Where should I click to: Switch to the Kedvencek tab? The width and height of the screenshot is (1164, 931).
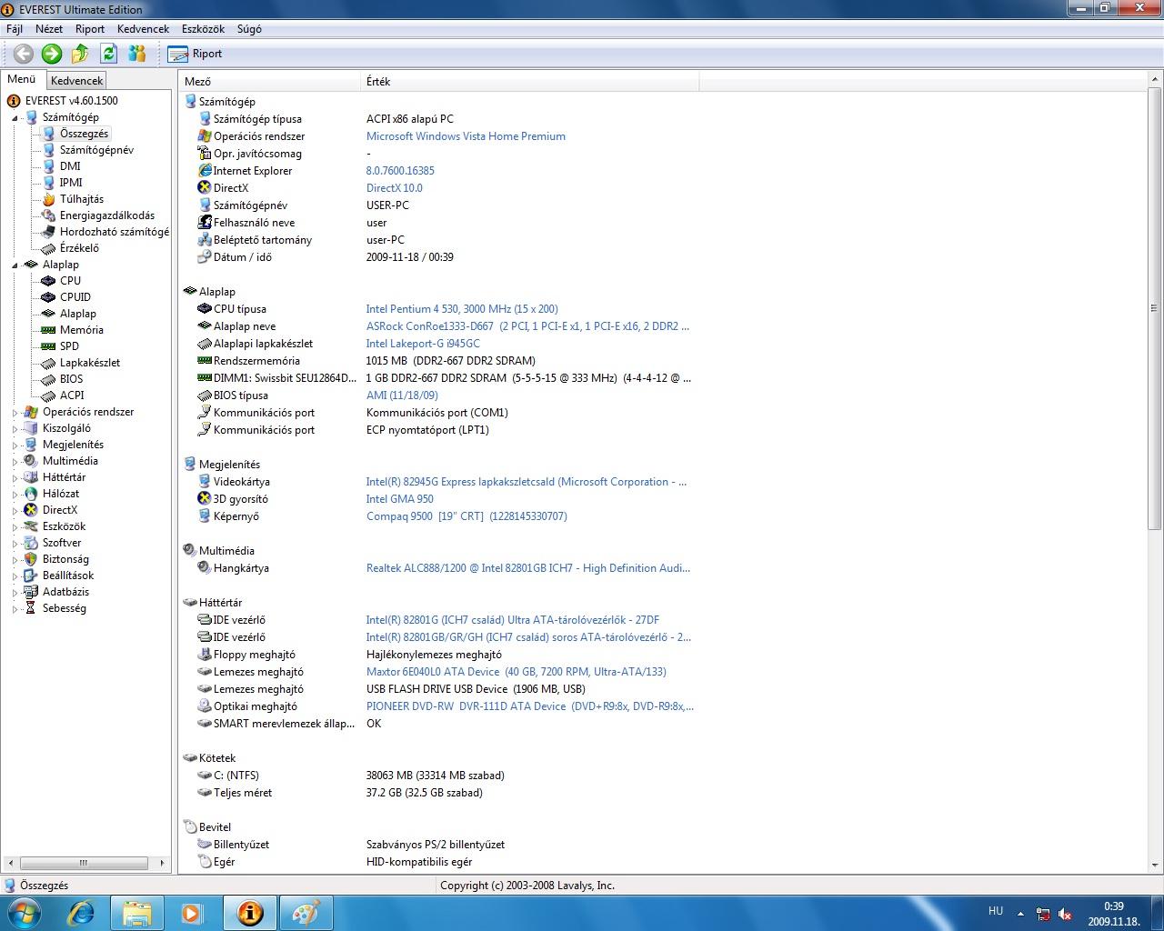click(76, 81)
